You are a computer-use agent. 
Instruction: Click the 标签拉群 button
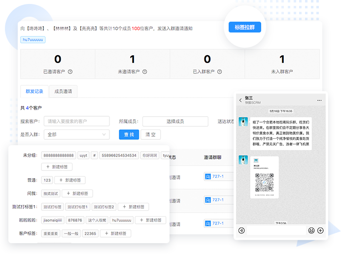click(244, 27)
